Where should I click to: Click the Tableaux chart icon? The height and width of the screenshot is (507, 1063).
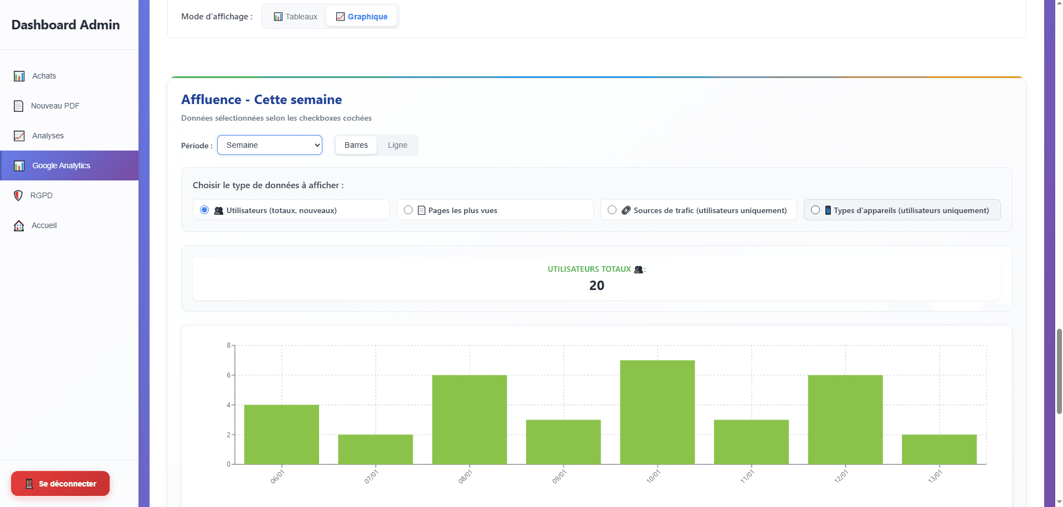[x=278, y=17]
